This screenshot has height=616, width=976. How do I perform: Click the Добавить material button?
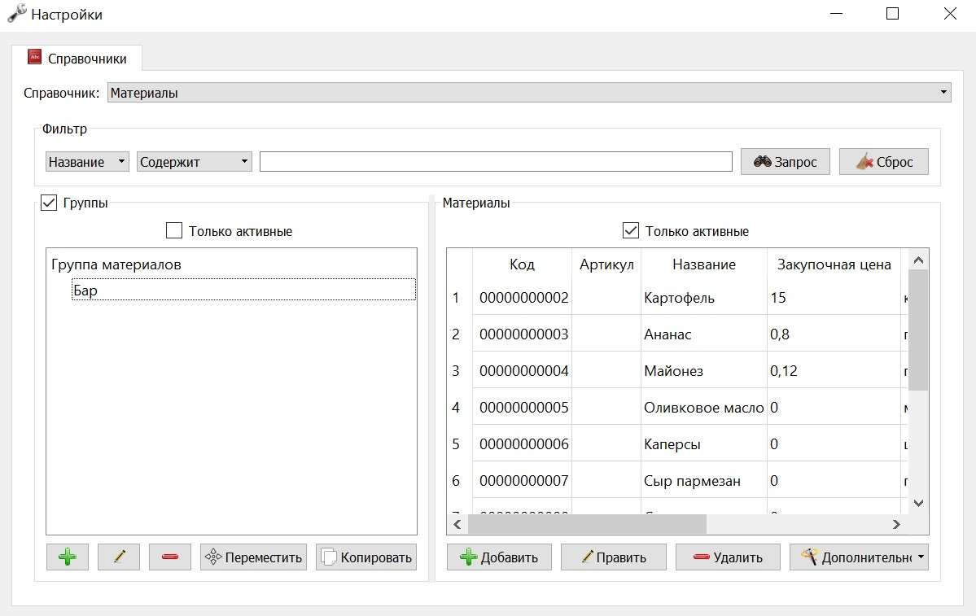coord(499,557)
